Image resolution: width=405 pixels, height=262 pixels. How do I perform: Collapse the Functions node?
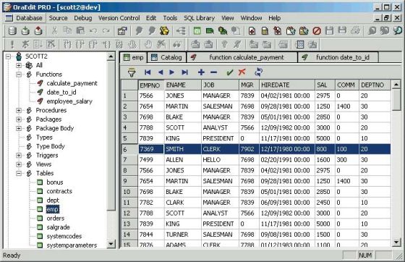point(19,75)
